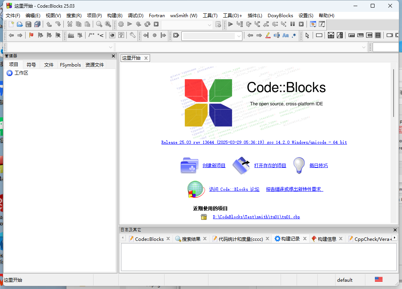Click the 每日技巧 link

[x=318, y=166]
